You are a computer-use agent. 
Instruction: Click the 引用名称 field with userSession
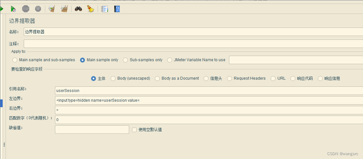[x=209, y=91]
